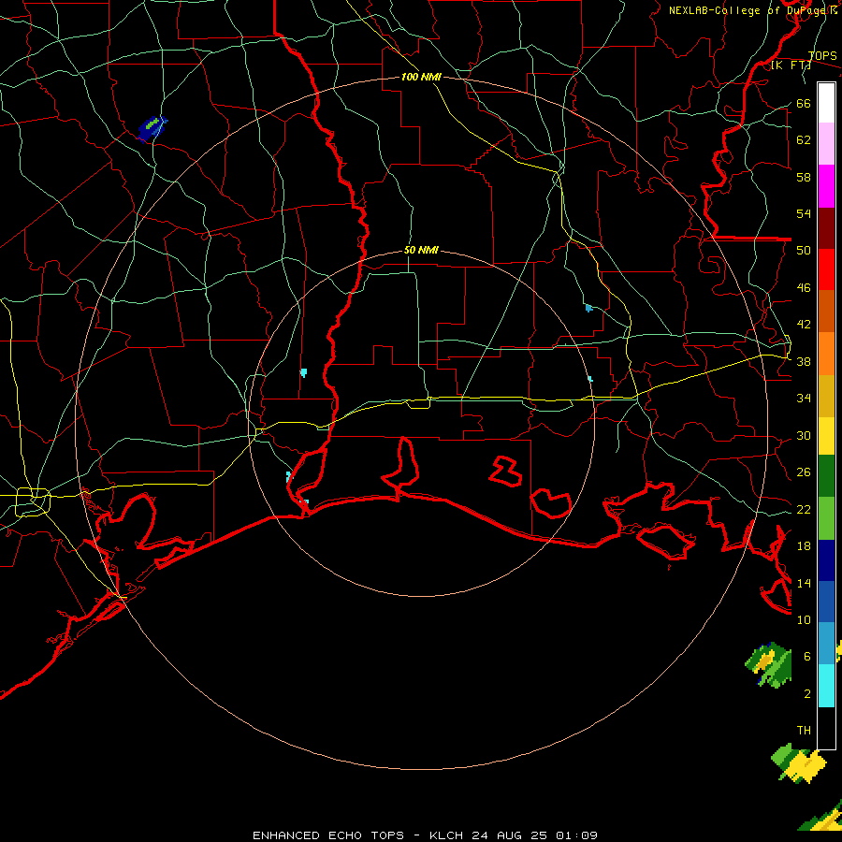Click the legend value "46"
Screen dimensions: 842x842
(x=804, y=288)
